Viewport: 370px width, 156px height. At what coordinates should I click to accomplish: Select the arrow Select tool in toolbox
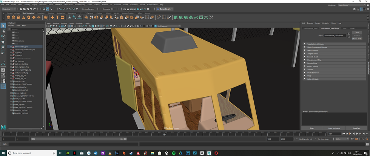click(3, 26)
